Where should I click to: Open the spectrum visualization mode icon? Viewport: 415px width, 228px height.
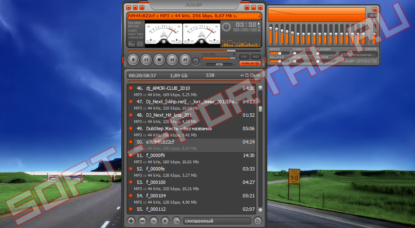coord(131,44)
